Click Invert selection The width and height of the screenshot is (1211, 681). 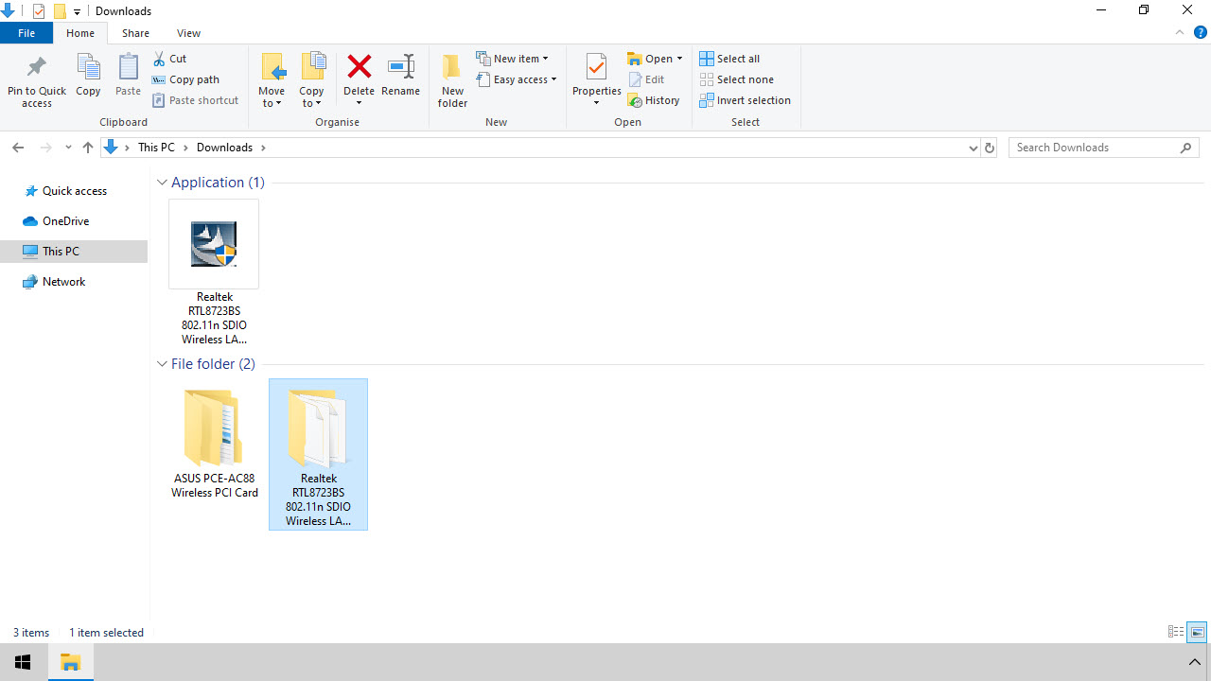745,100
